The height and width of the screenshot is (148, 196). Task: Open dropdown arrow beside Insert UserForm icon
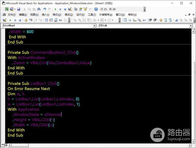click(16, 9)
